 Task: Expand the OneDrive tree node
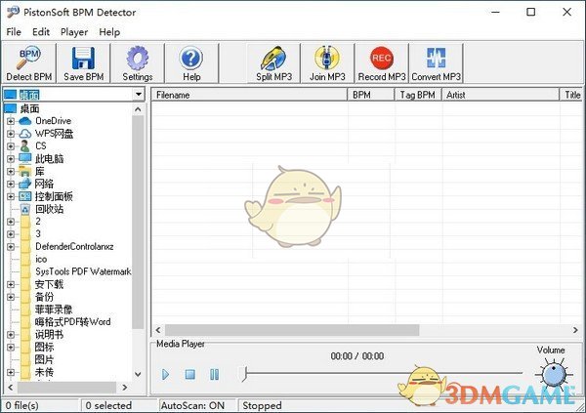[x=11, y=121]
